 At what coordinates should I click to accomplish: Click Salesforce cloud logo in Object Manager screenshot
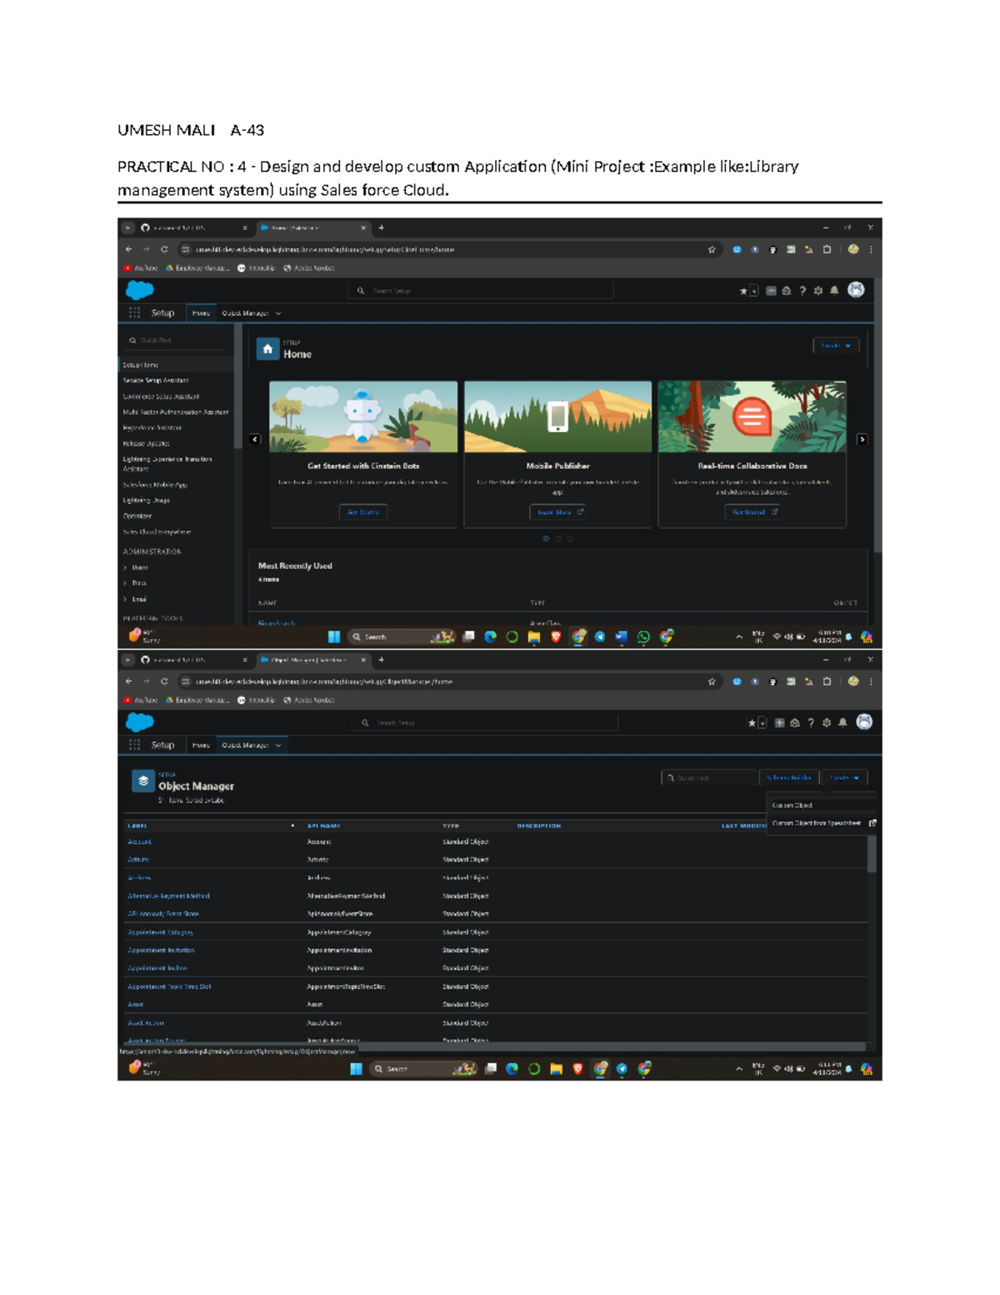(x=139, y=722)
